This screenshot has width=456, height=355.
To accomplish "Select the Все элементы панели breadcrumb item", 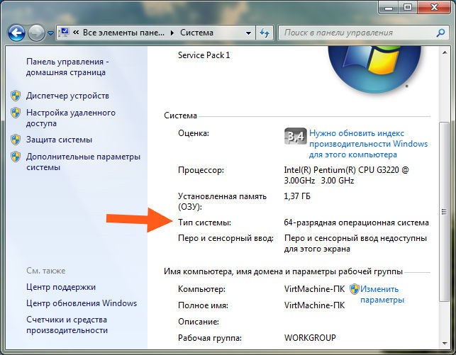I will pyautogui.click(x=123, y=33).
